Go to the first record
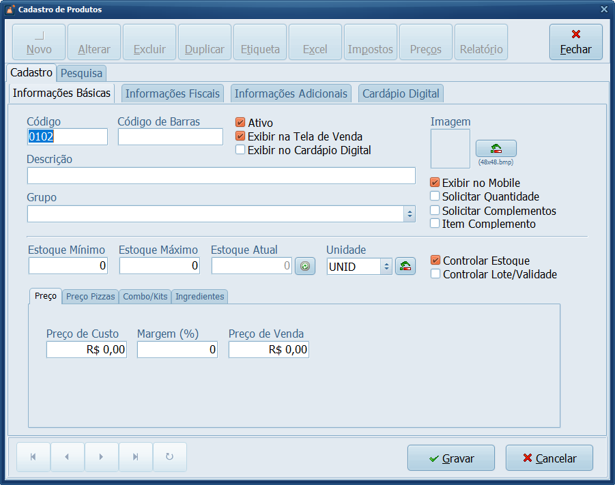 point(33,457)
